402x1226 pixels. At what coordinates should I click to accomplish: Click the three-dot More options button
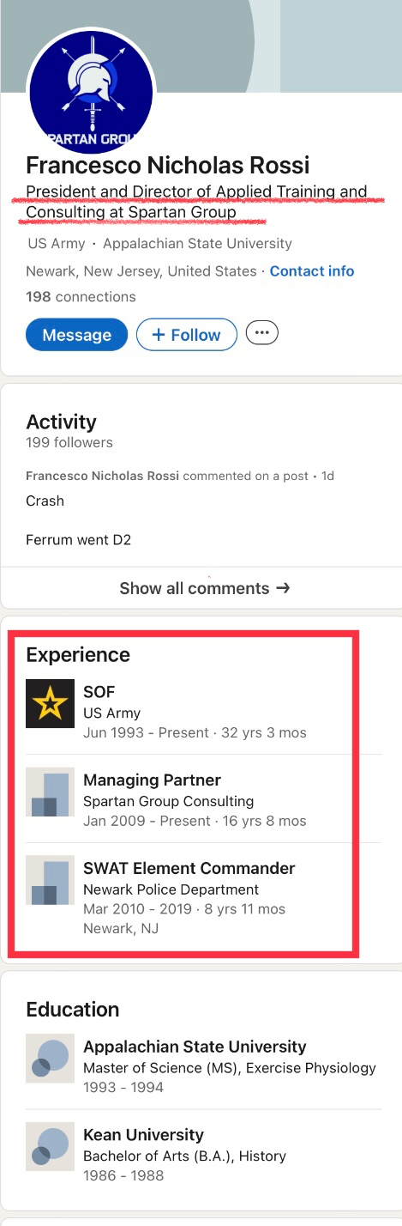(x=262, y=332)
